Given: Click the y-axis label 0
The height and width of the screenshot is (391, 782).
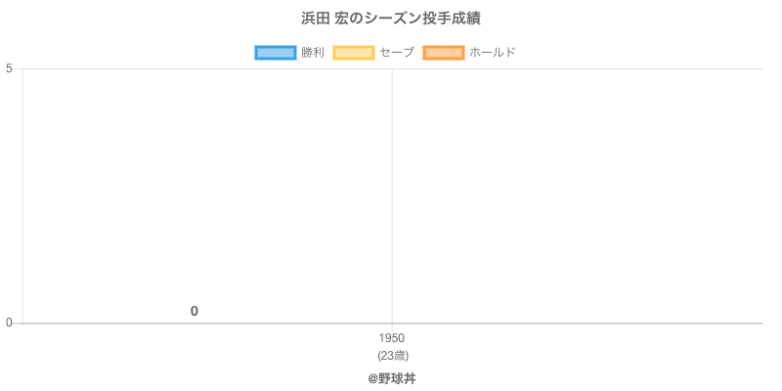Looking at the screenshot, I should (9, 324).
